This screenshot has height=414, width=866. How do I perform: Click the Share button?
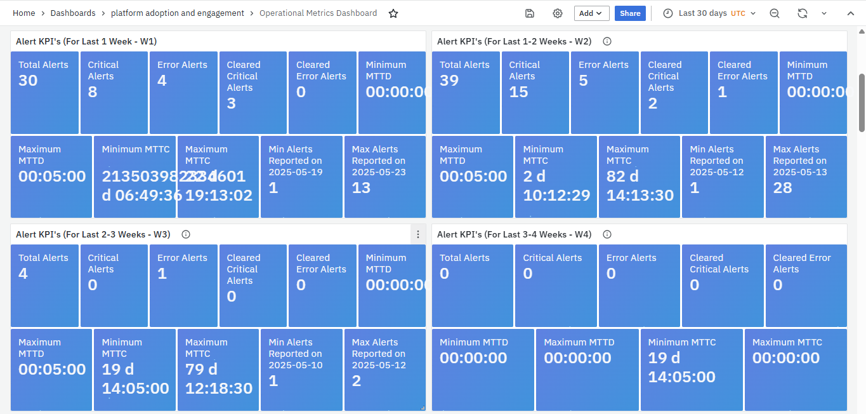point(630,13)
